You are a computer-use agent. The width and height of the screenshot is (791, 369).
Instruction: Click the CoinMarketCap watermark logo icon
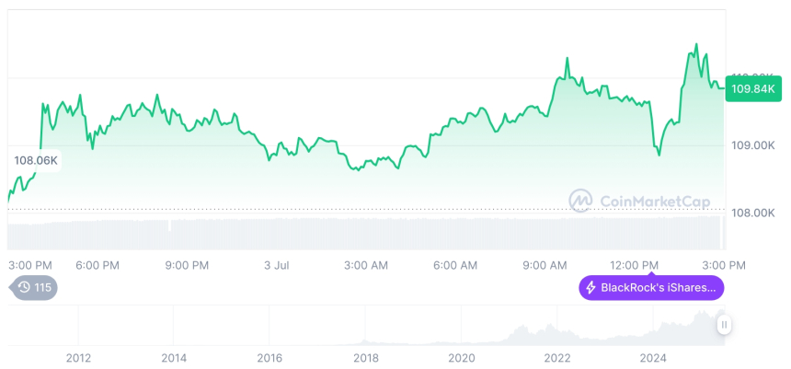click(x=580, y=201)
